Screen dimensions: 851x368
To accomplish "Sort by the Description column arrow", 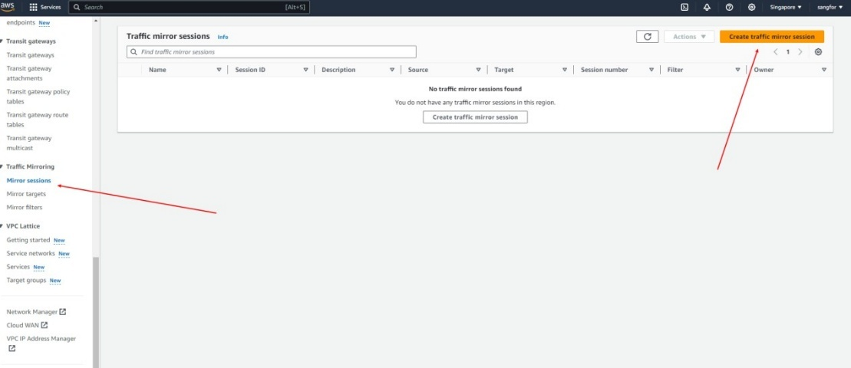I will (x=392, y=70).
